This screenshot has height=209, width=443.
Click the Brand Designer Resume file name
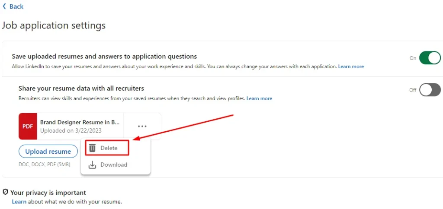pyautogui.click(x=80, y=122)
